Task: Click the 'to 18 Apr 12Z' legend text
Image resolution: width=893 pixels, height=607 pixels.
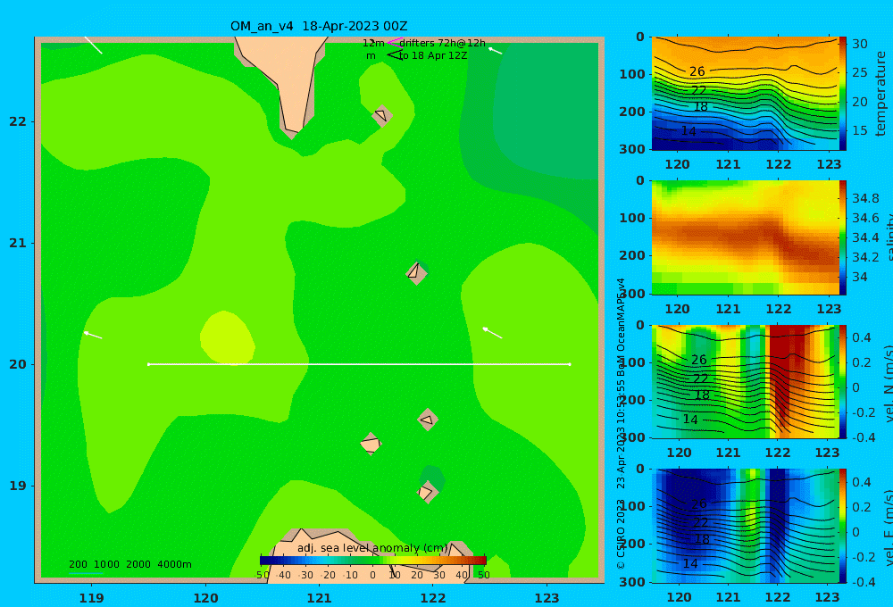Action: pos(433,56)
